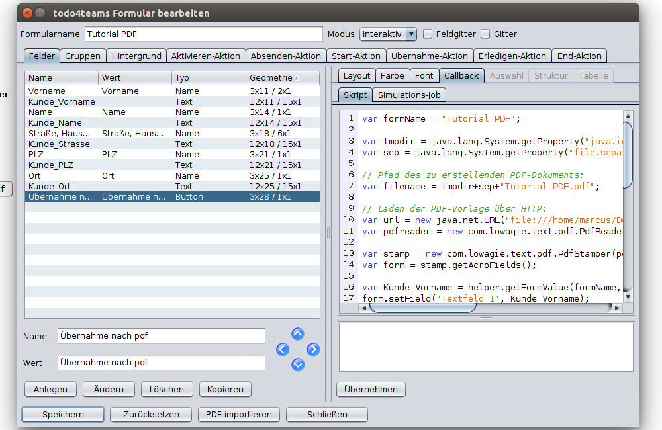Enable the Feldgitter checkbox
The image size is (662, 430).
[428, 34]
